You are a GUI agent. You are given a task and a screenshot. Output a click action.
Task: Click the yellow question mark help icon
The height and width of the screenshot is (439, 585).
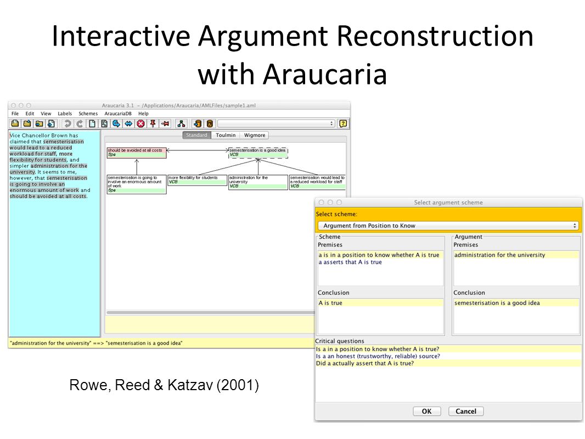pos(343,123)
